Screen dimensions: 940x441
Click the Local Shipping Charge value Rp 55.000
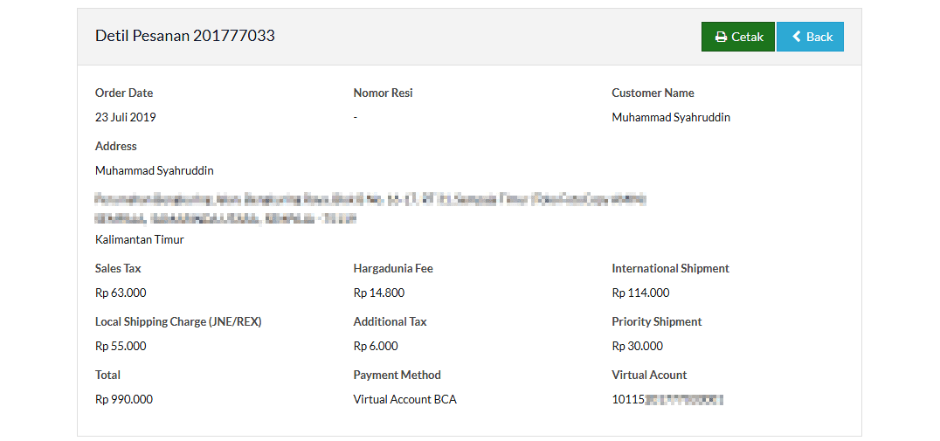pyautogui.click(x=121, y=347)
